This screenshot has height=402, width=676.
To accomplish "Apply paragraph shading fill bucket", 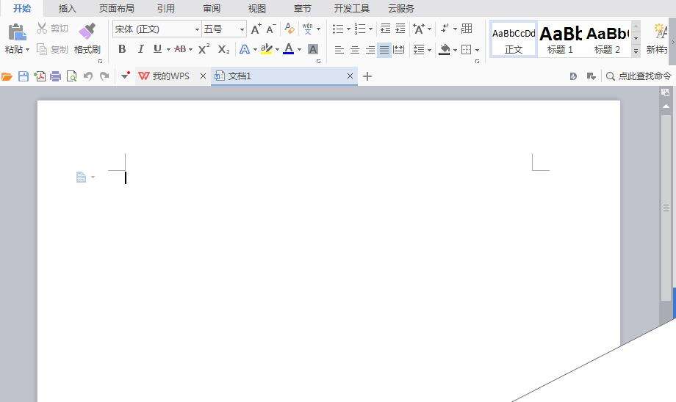I will 445,49.
